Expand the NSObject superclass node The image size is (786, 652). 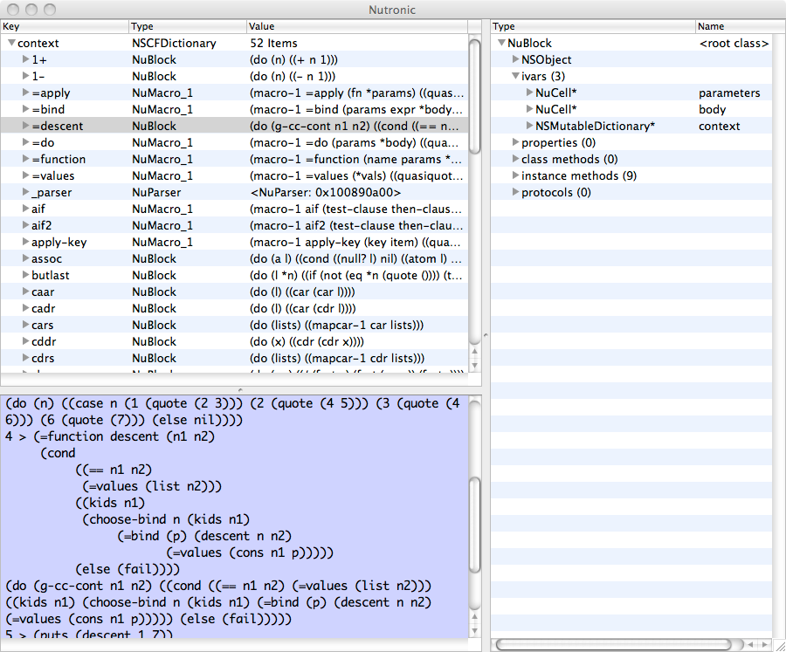point(515,59)
